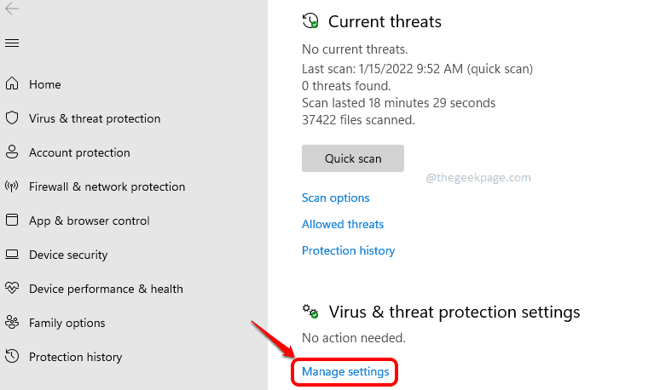Click the Manage settings link

pos(345,371)
